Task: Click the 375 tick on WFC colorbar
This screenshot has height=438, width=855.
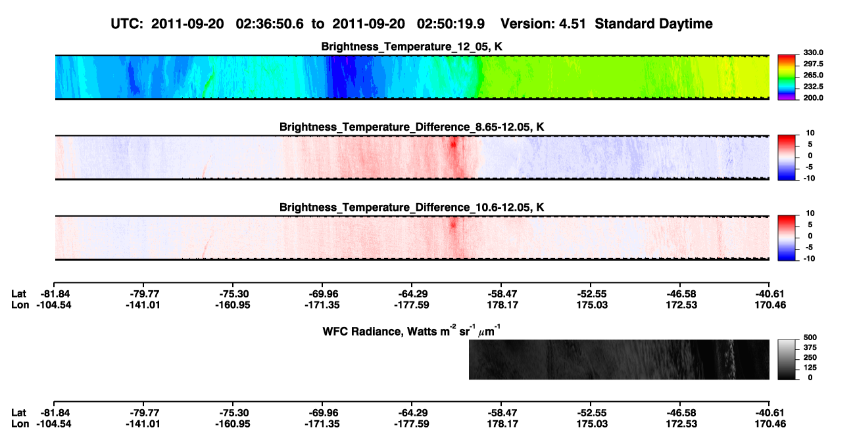Action: (810, 347)
